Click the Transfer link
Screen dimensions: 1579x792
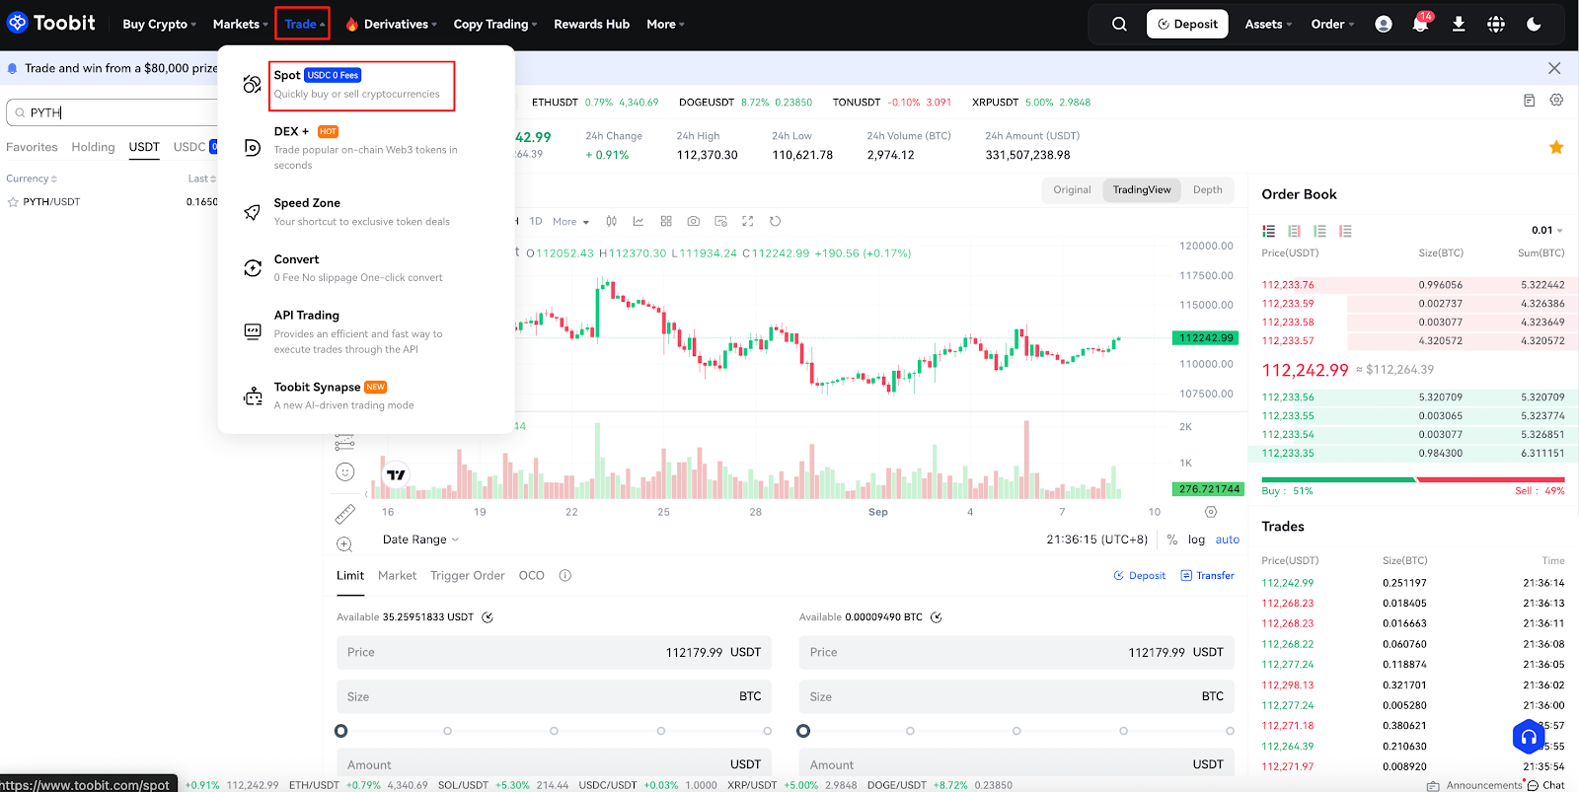click(1207, 576)
